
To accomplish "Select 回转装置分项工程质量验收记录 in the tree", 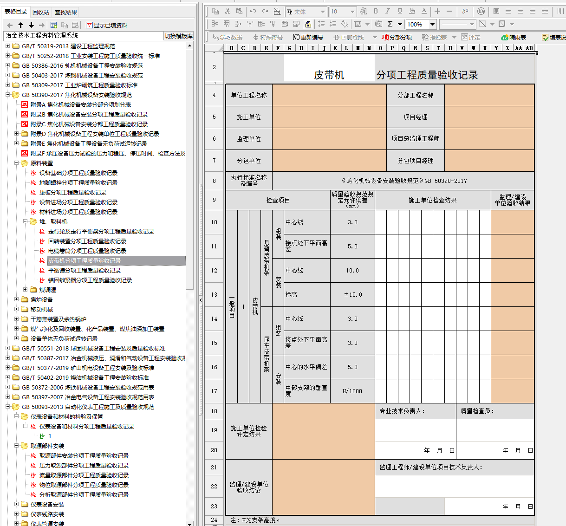I will tap(87, 241).
